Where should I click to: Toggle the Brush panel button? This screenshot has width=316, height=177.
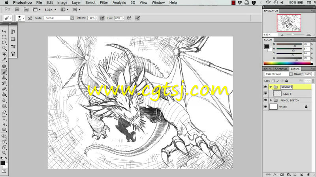point(30,18)
